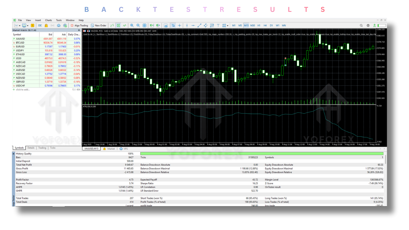The width and height of the screenshot is (409, 230).
Task: Select BTCUSD in the Market Watch list
Action: click(x=20, y=42)
